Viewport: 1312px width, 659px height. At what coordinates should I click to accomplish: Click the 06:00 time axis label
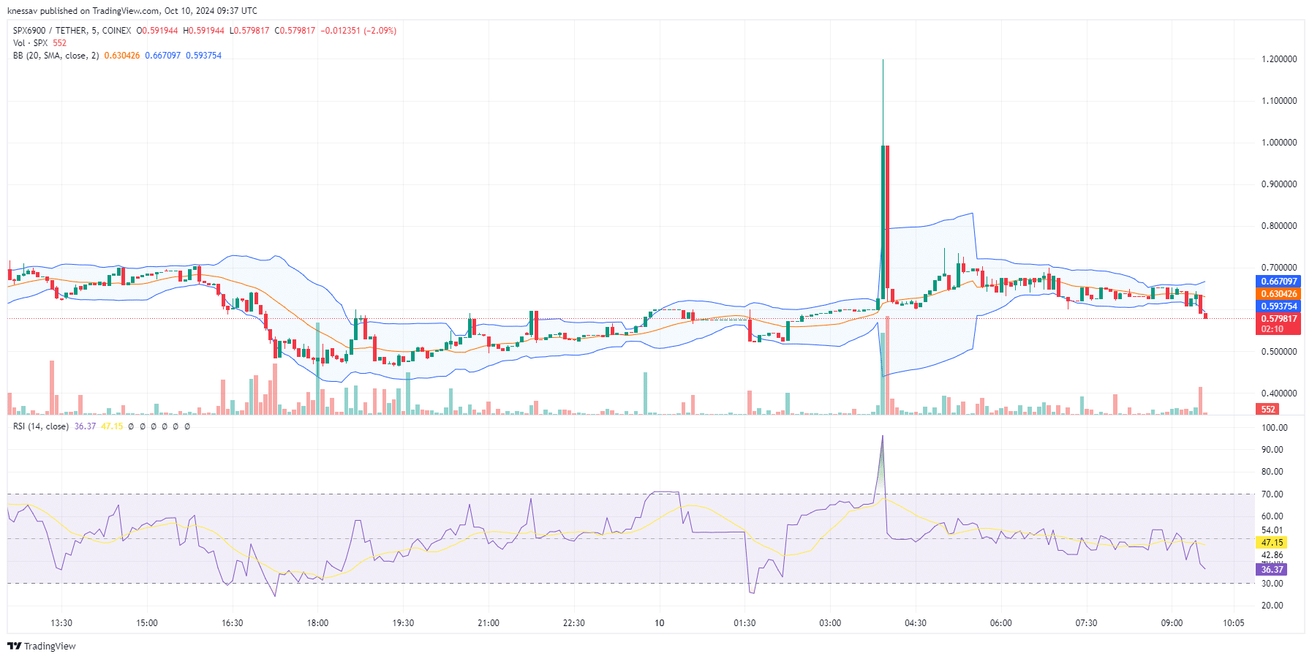click(x=1001, y=623)
